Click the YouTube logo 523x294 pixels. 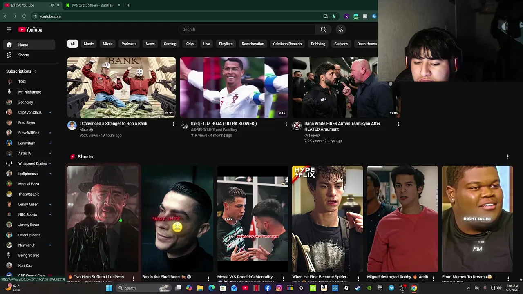coord(30,29)
